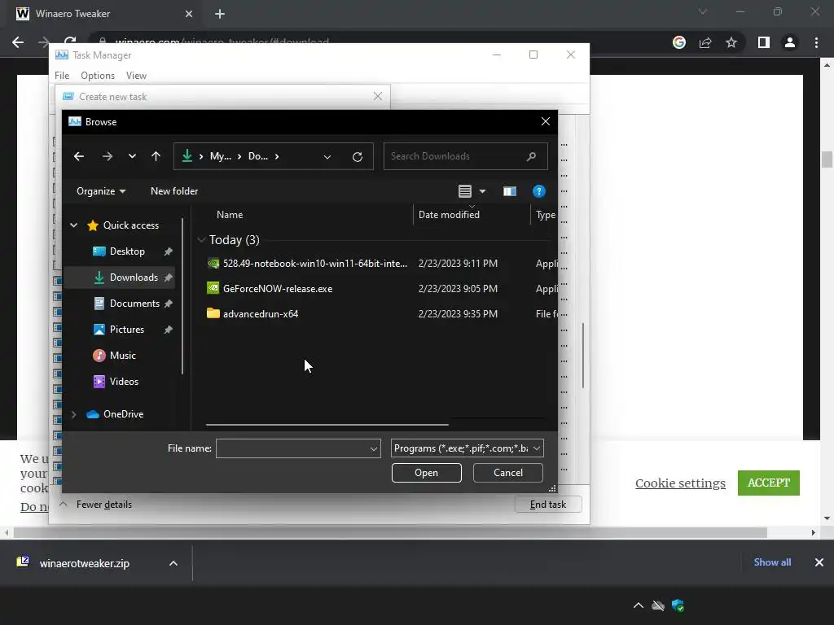This screenshot has height=625, width=834.
Task: Change view layout icon in Browse dialog
Action: tap(465, 191)
